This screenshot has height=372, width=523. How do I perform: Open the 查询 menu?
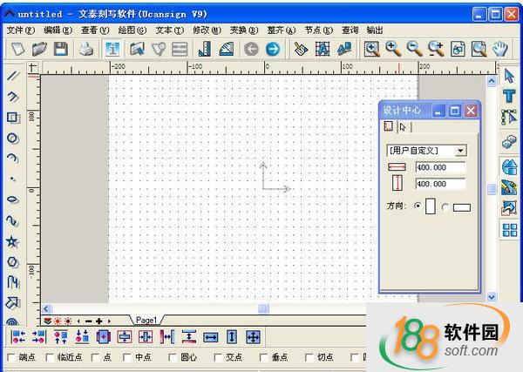pyautogui.click(x=350, y=30)
